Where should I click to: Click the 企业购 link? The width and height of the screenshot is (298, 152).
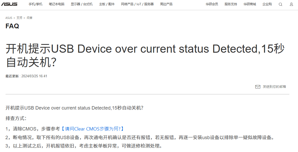click(x=267, y=4)
